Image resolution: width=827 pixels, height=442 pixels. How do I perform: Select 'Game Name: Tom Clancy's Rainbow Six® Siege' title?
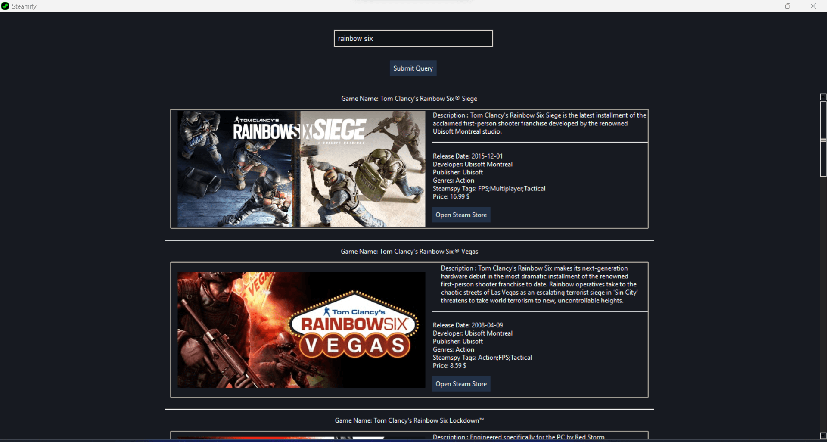point(409,99)
